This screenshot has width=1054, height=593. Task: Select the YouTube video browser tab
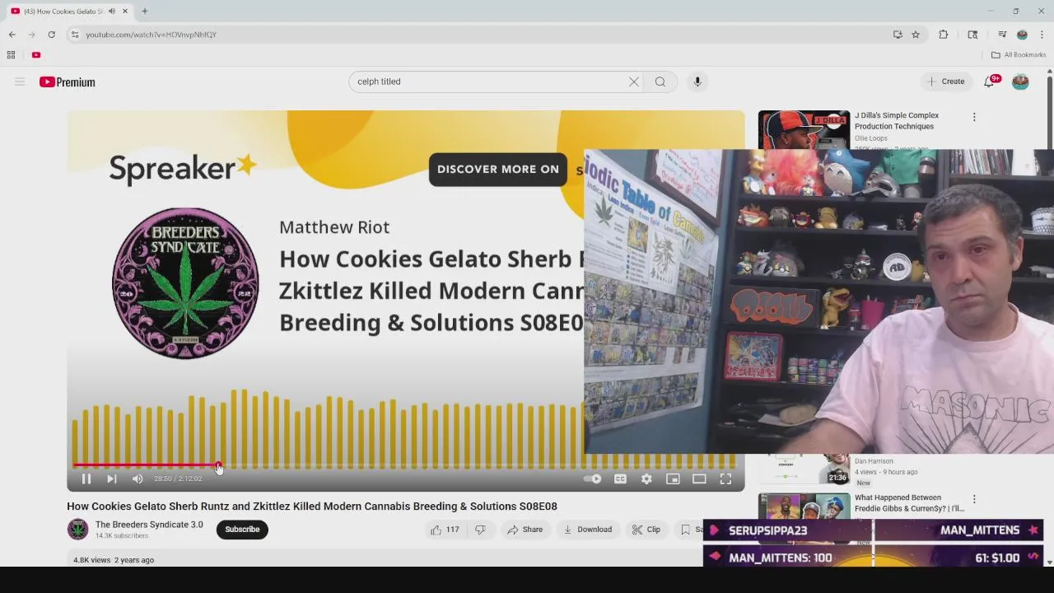coord(70,12)
